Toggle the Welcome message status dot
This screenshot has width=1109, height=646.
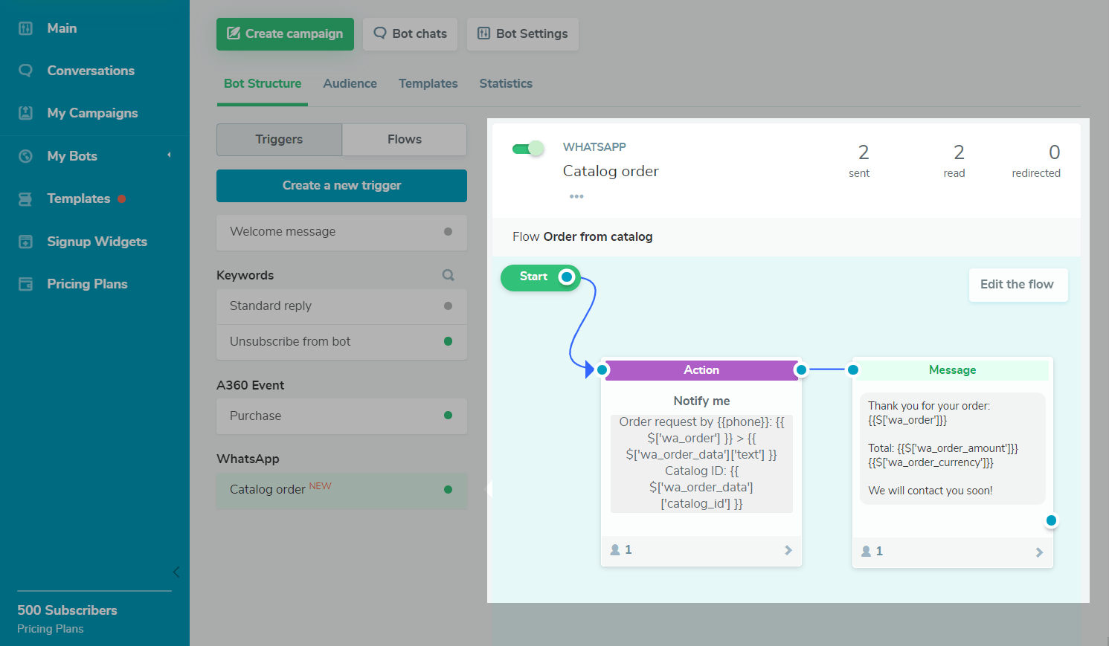click(x=448, y=231)
